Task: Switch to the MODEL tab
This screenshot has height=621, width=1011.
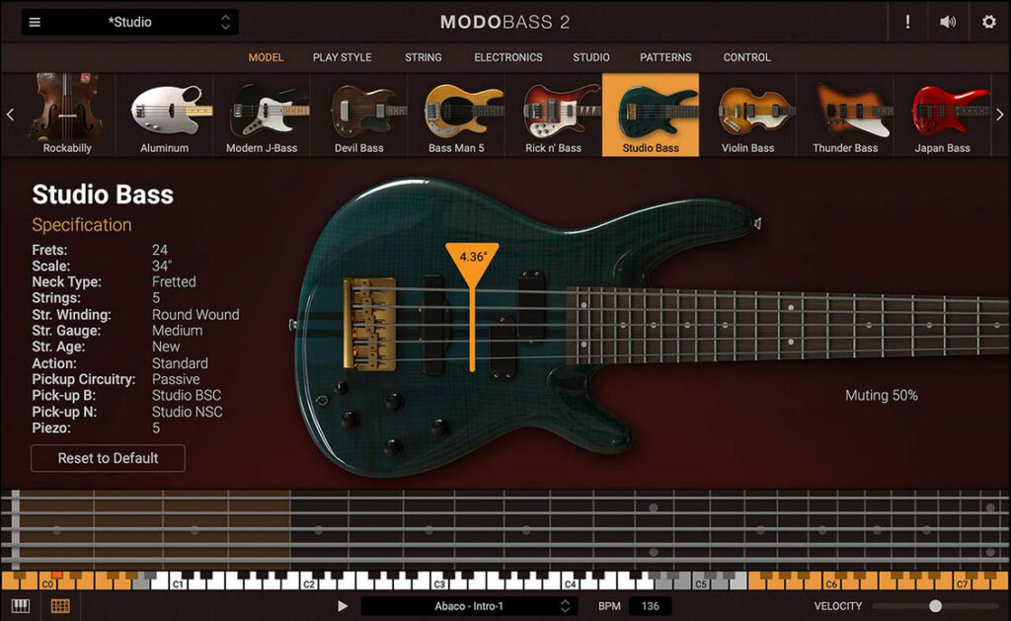Action: click(266, 57)
